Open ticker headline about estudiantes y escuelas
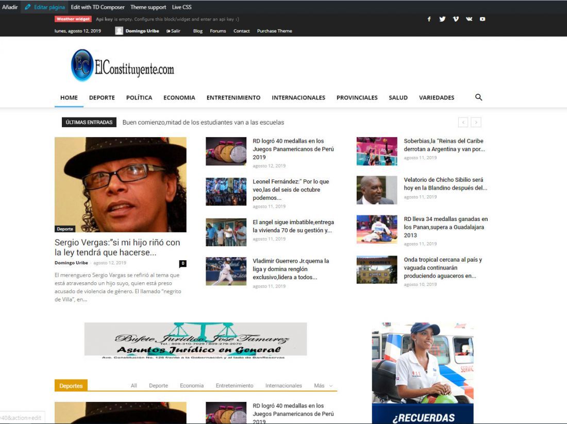Viewport: 567px width, 424px height. (x=203, y=123)
